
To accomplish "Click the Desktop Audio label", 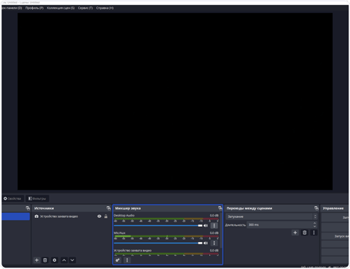I will tap(124, 215).
